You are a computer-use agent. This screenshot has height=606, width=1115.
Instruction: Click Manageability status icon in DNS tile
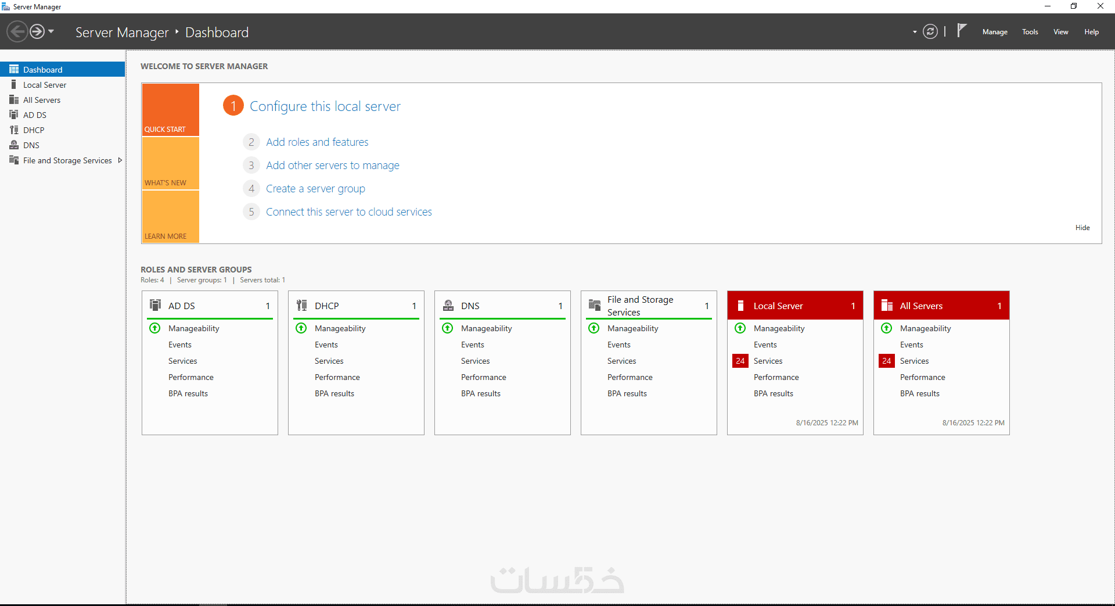pyautogui.click(x=448, y=328)
